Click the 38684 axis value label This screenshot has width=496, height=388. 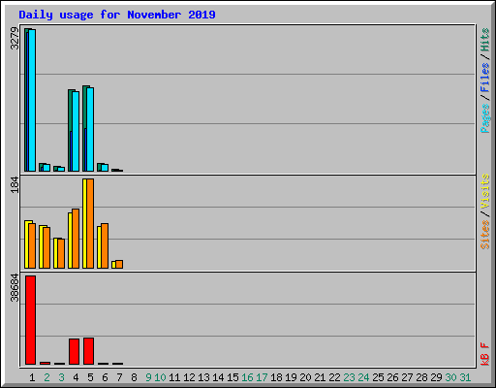[x=15, y=287]
